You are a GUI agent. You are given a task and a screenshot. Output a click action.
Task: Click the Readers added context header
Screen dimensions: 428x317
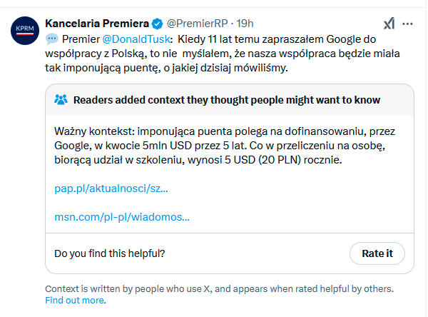pyautogui.click(x=227, y=100)
